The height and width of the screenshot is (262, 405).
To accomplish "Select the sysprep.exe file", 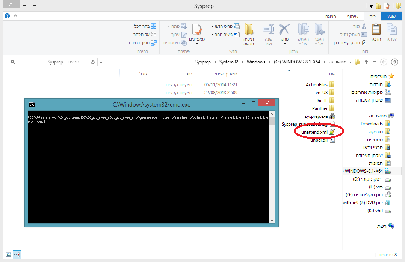I will [320, 116].
